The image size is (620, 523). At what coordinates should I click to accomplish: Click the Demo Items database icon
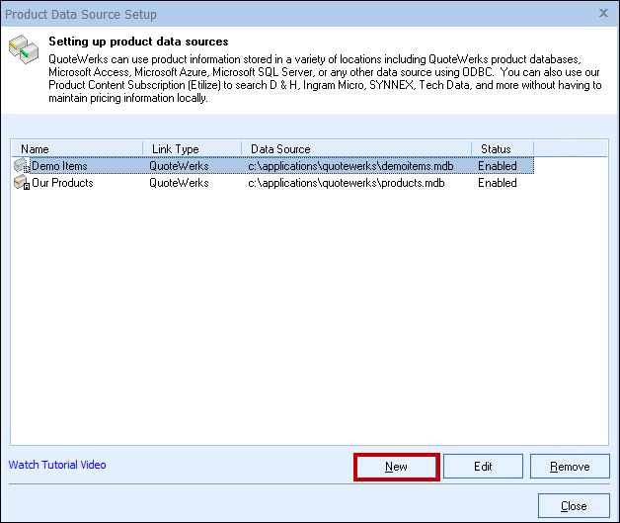(x=22, y=166)
